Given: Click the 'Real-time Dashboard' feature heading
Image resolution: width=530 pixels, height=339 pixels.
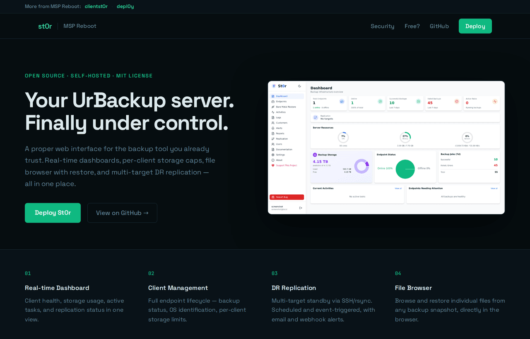Looking at the screenshot, I should coord(57,288).
